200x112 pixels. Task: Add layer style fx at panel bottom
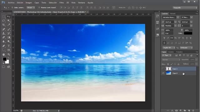click(172, 111)
